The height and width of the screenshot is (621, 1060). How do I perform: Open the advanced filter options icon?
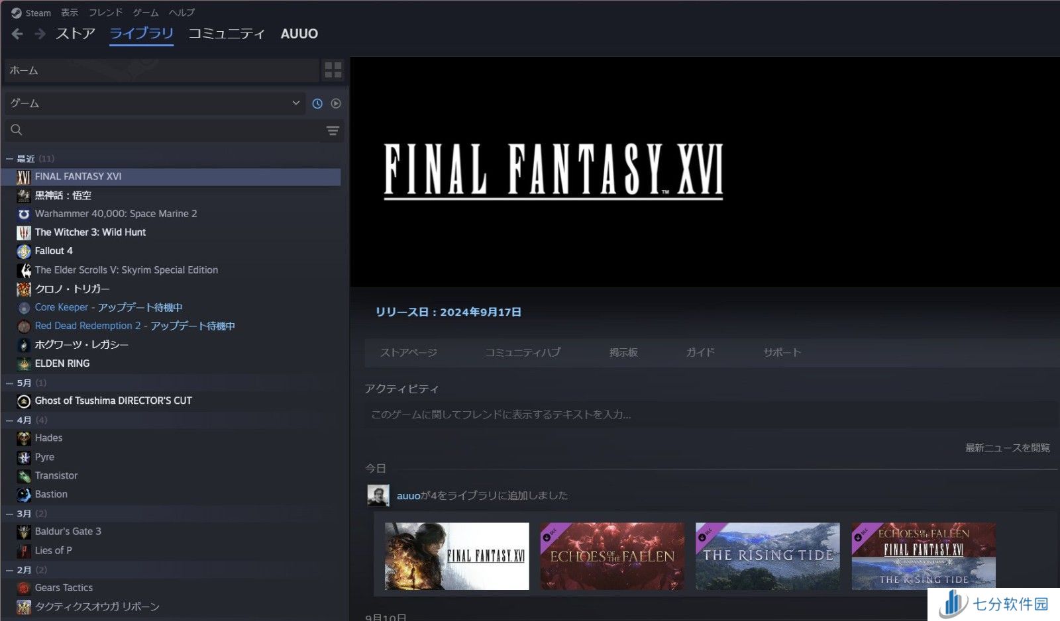pyautogui.click(x=333, y=130)
